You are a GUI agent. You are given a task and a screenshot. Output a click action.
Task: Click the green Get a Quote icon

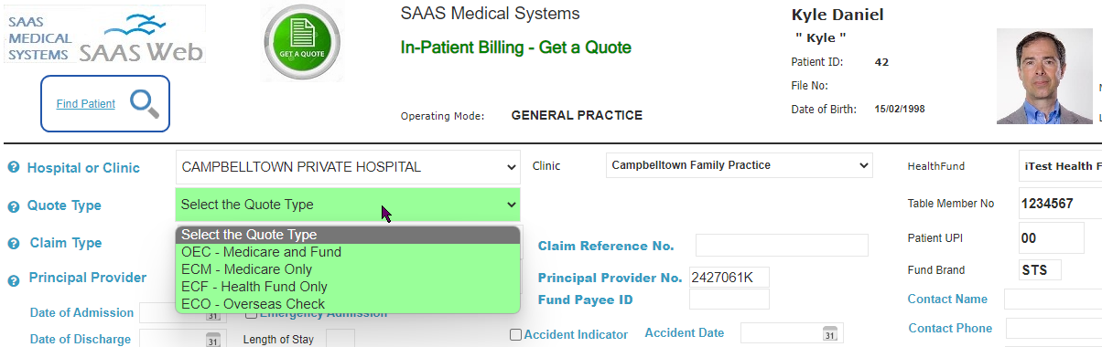pyautogui.click(x=302, y=41)
